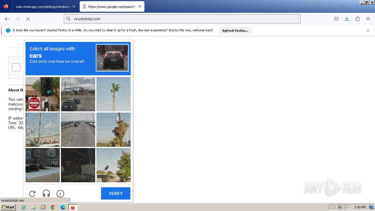
Task: Check the I'm not a robot checkbox
Action: (x=16, y=67)
